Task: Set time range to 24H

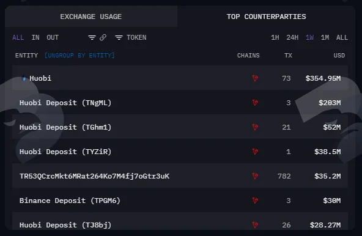Action: pyautogui.click(x=292, y=37)
